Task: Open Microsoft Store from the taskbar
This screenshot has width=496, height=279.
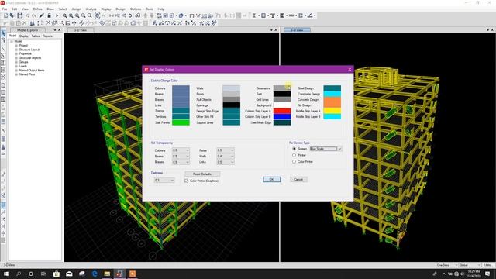Action: pos(57,274)
